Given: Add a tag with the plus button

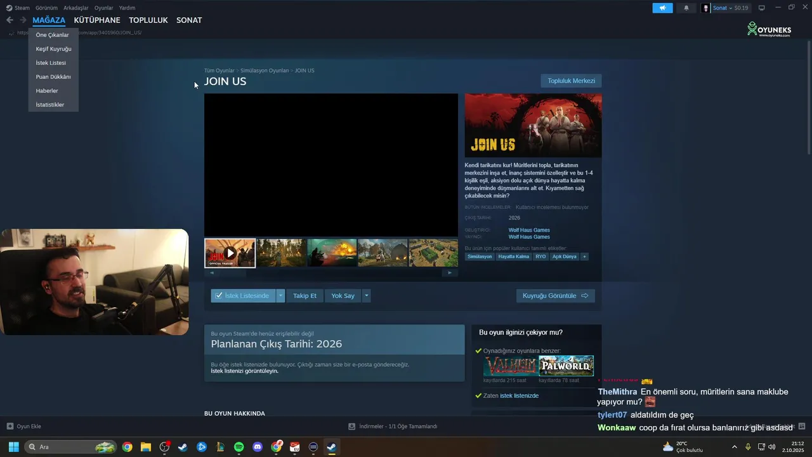Looking at the screenshot, I should click(x=584, y=256).
